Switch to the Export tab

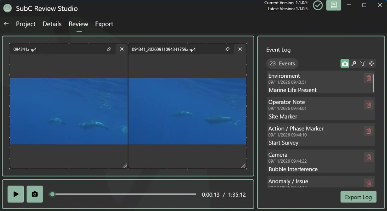[104, 24]
